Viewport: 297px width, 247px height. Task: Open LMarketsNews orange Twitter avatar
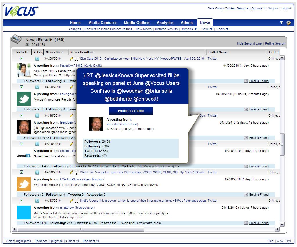tap(24, 184)
